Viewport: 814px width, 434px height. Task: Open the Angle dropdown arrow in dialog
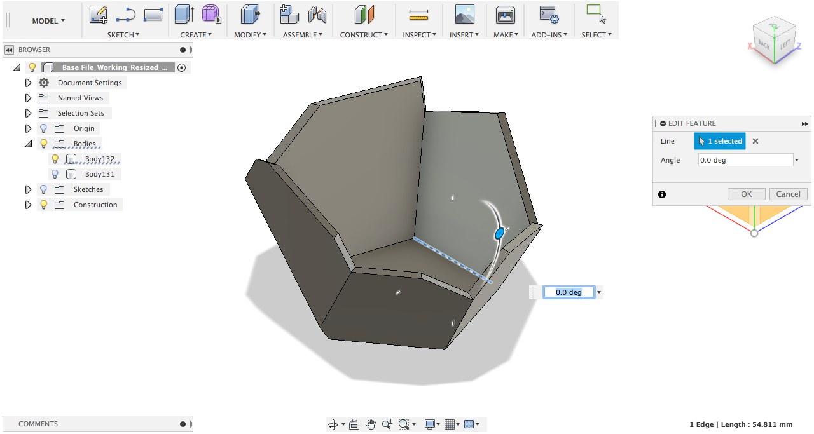tap(797, 161)
